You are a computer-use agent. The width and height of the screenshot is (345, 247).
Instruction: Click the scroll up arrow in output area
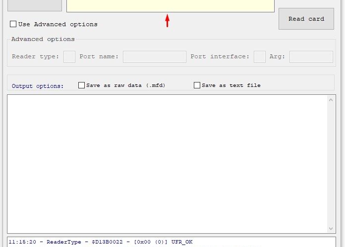(331, 100)
